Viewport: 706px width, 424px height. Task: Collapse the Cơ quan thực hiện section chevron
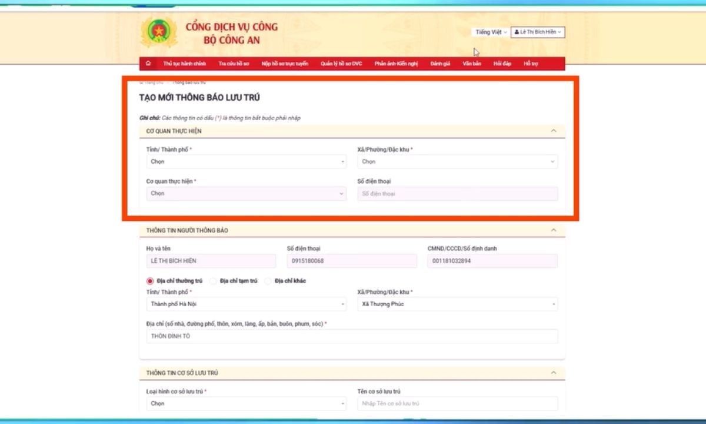pos(553,131)
